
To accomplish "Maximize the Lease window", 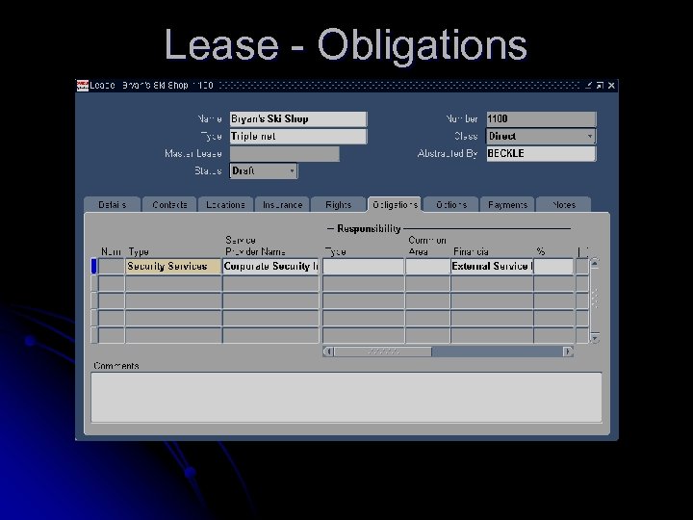I will tap(600, 85).
